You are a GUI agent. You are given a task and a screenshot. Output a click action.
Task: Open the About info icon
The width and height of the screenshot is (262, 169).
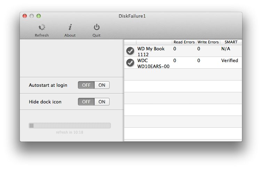[70, 27]
